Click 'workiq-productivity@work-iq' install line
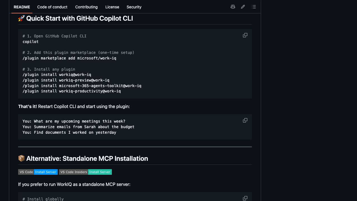Viewport: 357px width, 201px height. (72, 91)
